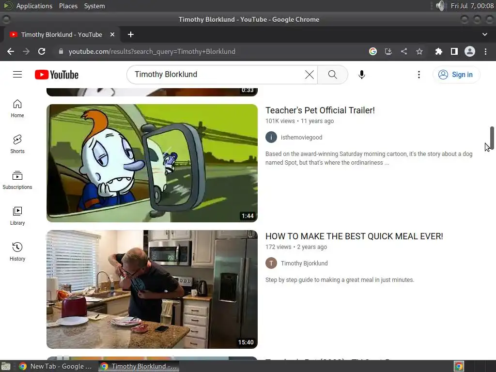Open Subscriptions in the sidebar
The height and width of the screenshot is (372, 496).
point(17,180)
